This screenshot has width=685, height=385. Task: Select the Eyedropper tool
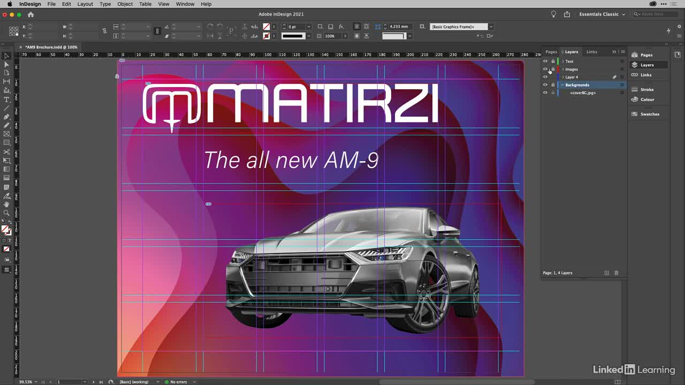tap(6, 196)
